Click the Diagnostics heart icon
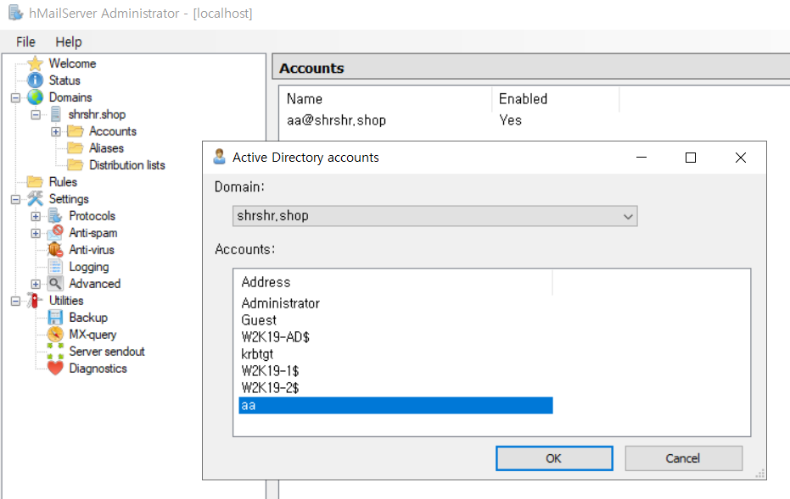 click(x=55, y=369)
